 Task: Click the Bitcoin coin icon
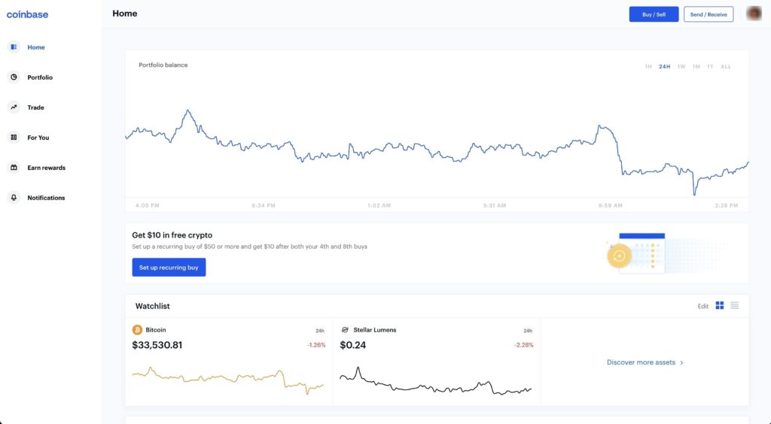tap(137, 330)
